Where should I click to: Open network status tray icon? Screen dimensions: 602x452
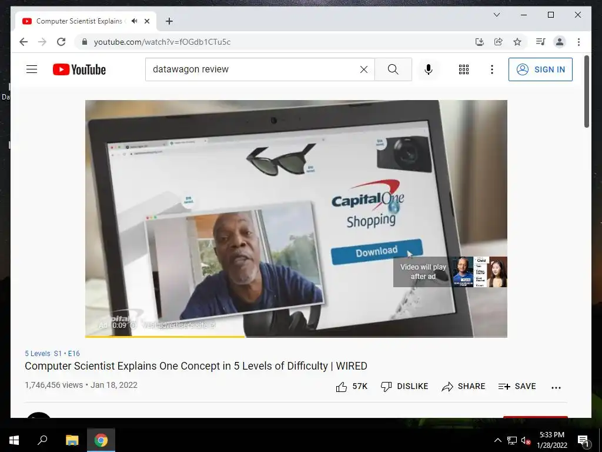click(x=512, y=440)
